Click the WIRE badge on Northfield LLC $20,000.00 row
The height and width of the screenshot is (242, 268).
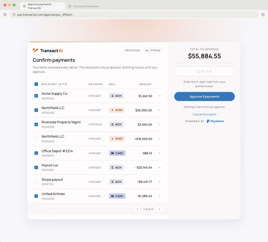pyautogui.click(x=117, y=110)
